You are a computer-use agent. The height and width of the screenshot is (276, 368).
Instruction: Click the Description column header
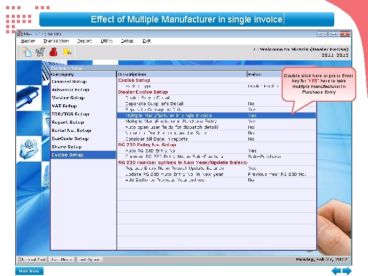coord(182,74)
